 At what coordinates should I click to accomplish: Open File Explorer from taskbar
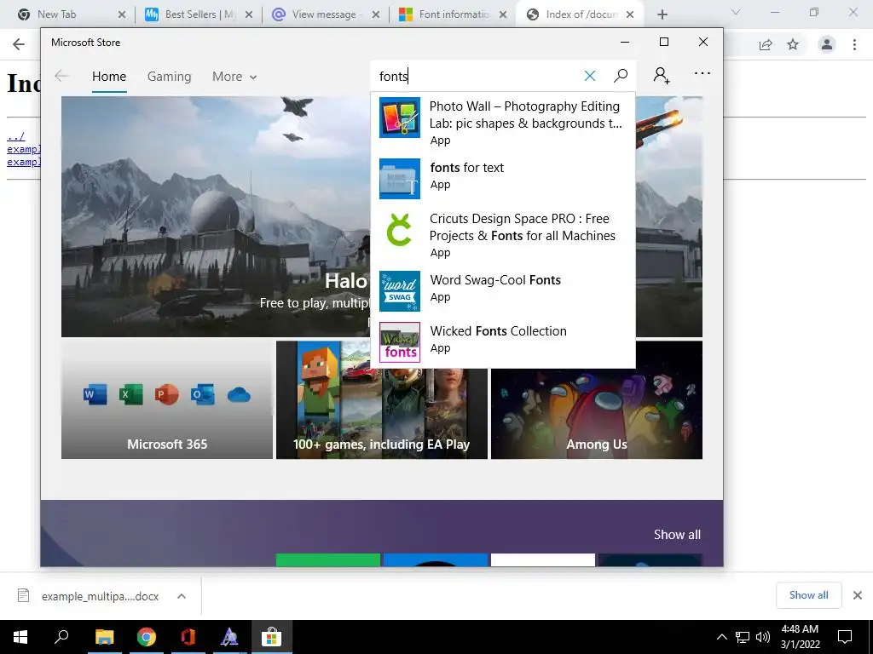[x=104, y=637]
